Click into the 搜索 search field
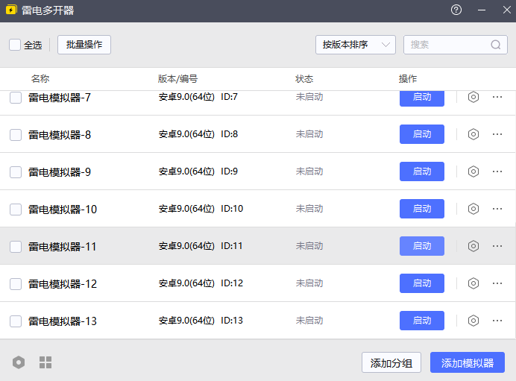The height and width of the screenshot is (381, 516). pyautogui.click(x=447, y=45)
